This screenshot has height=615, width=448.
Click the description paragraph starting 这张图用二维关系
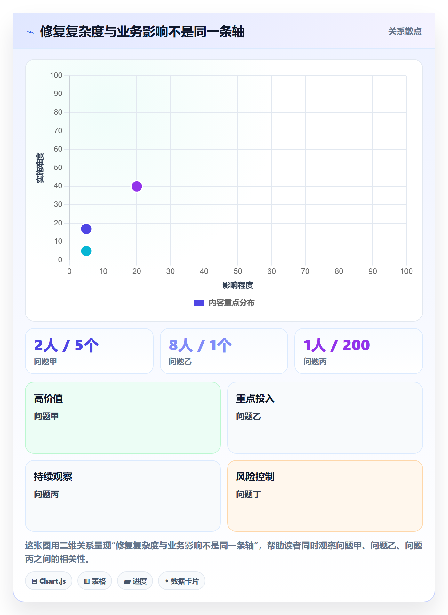coord(224,552)
